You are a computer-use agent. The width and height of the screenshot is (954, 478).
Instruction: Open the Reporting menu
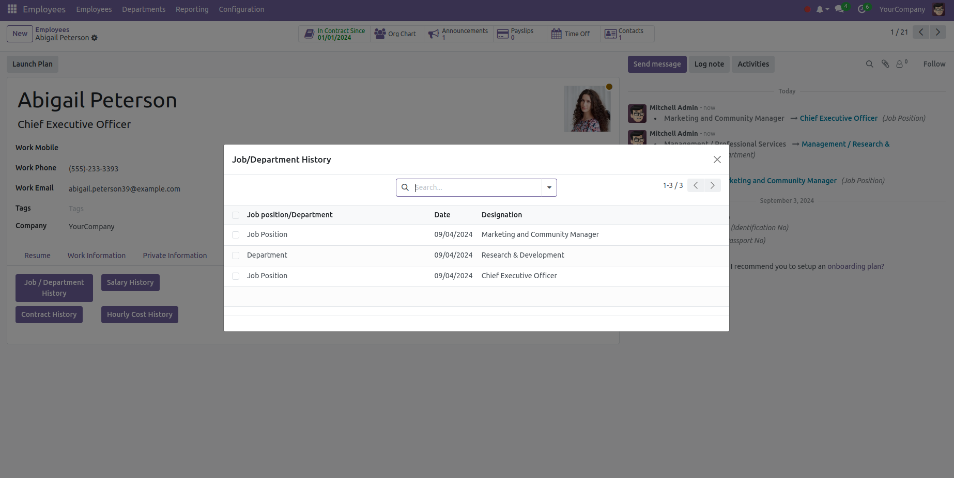192,9
